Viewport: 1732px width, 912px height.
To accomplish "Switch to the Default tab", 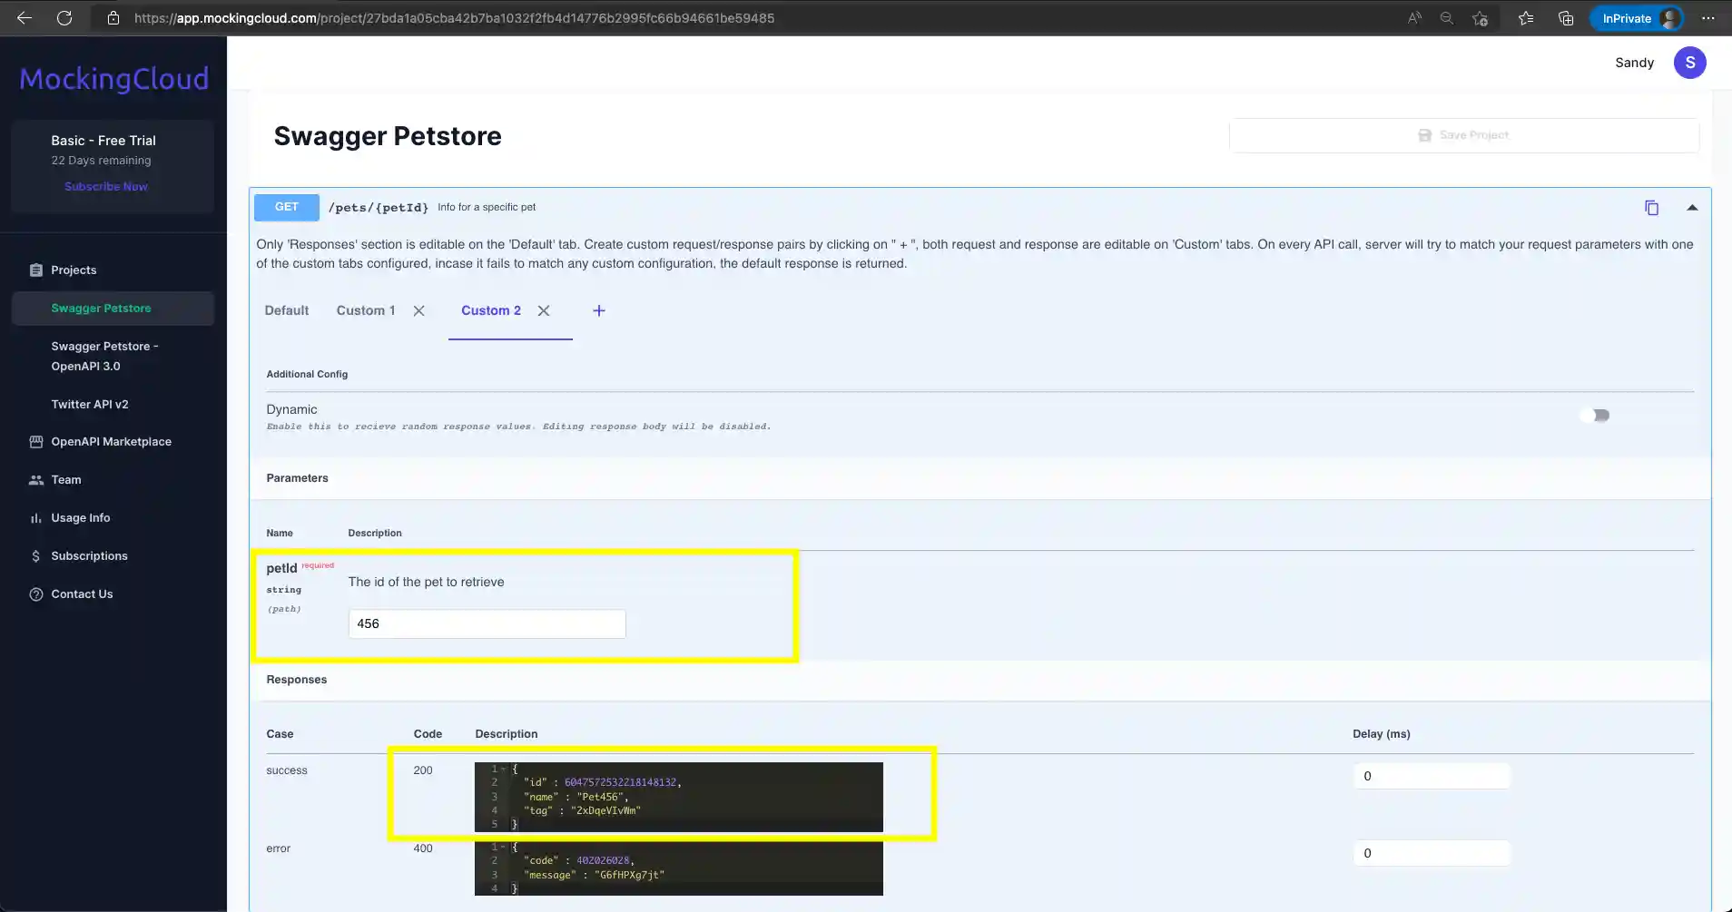I will 286,310.
